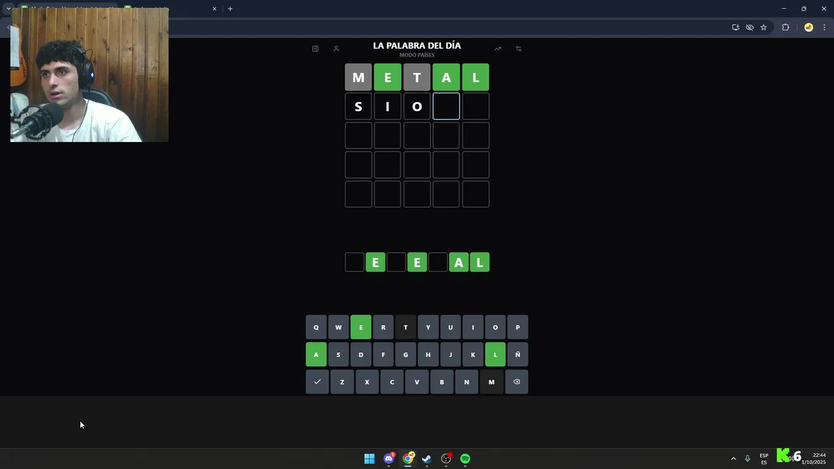This screenshot has width=834, height=469.
Task: Tap the X key on the on-screen keyboard
Action: click(x=367, y=382)
